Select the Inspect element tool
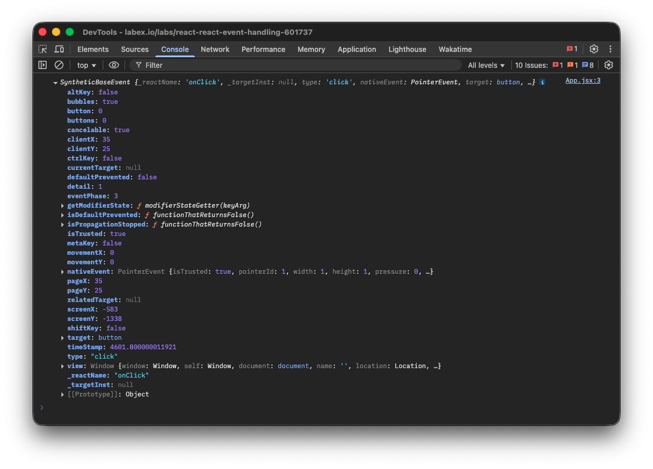 tap(42, 49)
